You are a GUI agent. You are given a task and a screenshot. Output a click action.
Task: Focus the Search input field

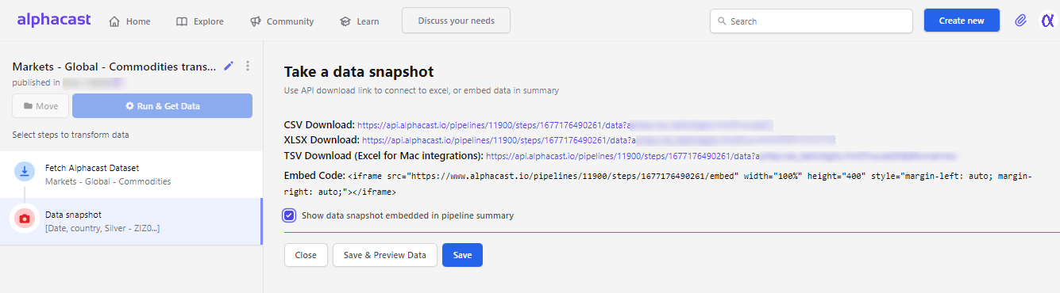tap(811, 21)
